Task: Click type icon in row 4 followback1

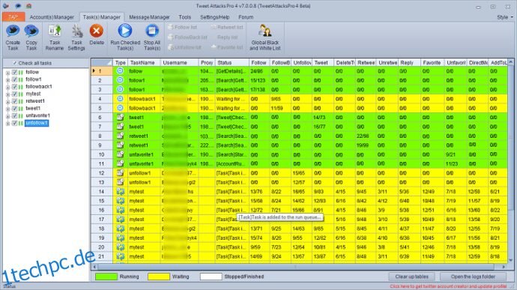Action: pyautogui.click(x=120, y=99)
